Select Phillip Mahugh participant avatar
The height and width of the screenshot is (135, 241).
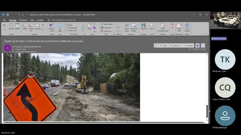pos(225,116)
